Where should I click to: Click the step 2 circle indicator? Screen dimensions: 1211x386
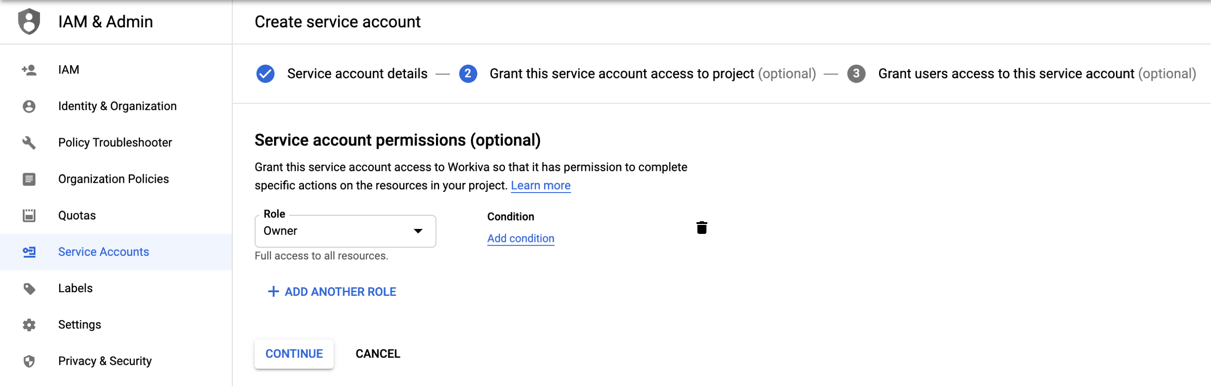click(468, 74)
